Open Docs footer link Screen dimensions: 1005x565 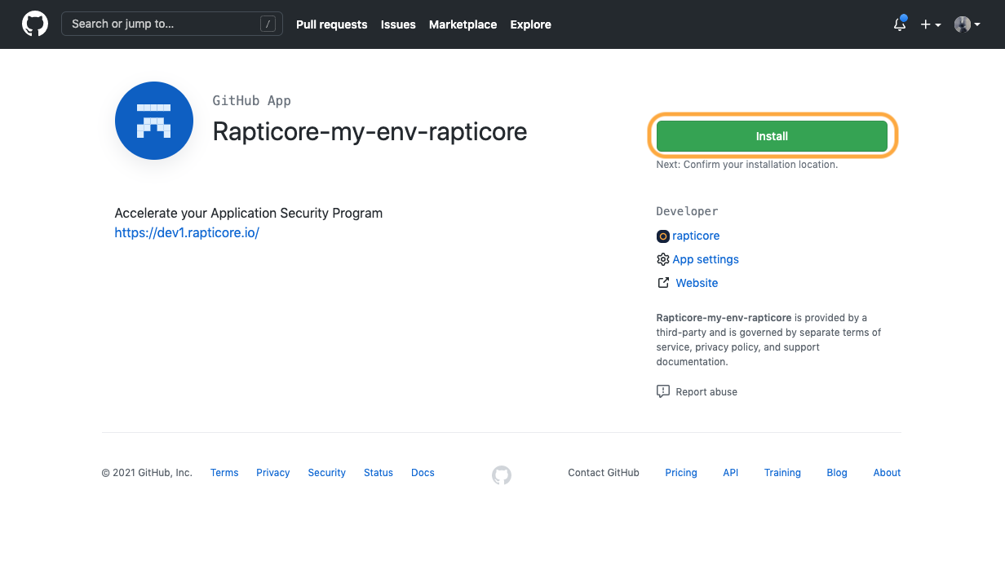(x=423, y=473)
